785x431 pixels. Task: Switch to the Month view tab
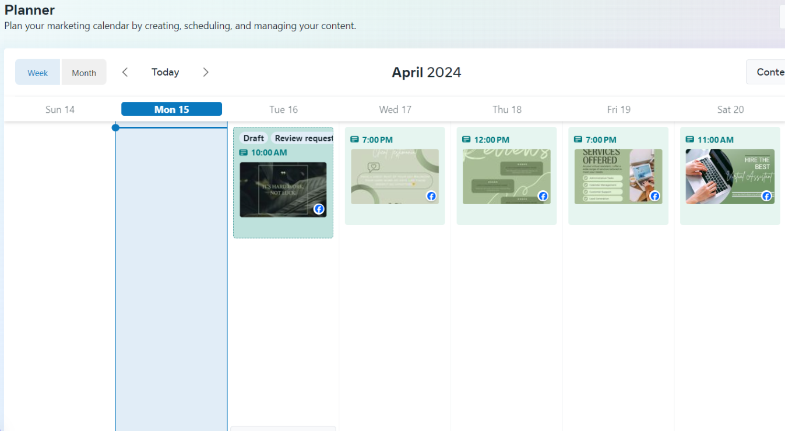84,72
